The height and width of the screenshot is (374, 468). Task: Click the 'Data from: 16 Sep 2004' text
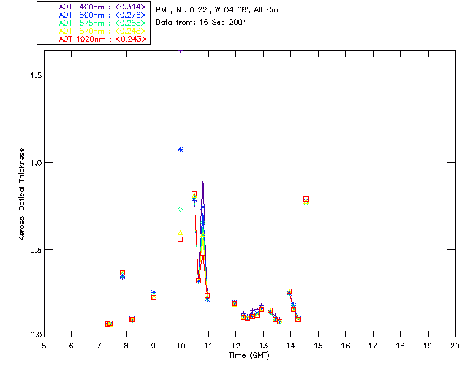point(202,23)
